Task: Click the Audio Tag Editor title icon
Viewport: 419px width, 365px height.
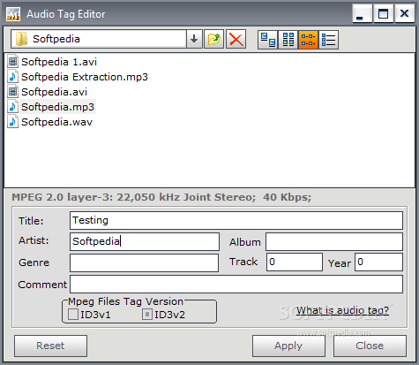Action: [x=13, y=14]
